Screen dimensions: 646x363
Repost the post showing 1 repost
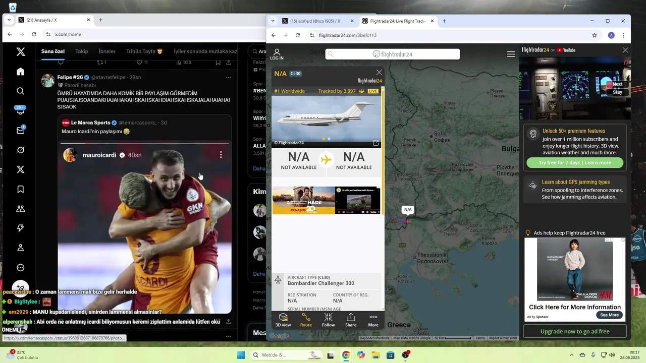pyautogui.click(x=101, y=63)
